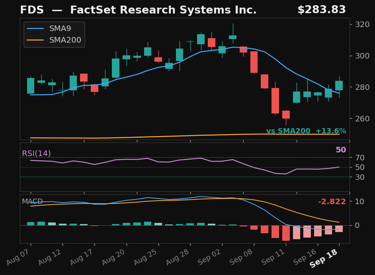
Task: Click the MACD value -2.822
Action: (332, 202)
